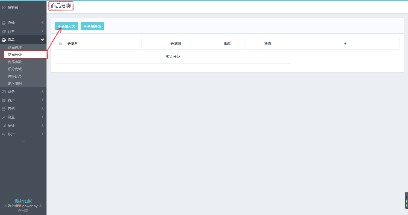Expand the 店铺 menu arrow

pos(43,23)
